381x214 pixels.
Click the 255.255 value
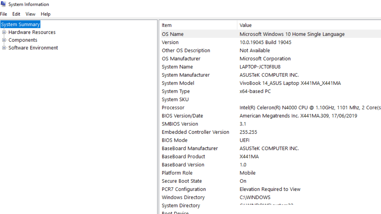click(x=248, y=132)
